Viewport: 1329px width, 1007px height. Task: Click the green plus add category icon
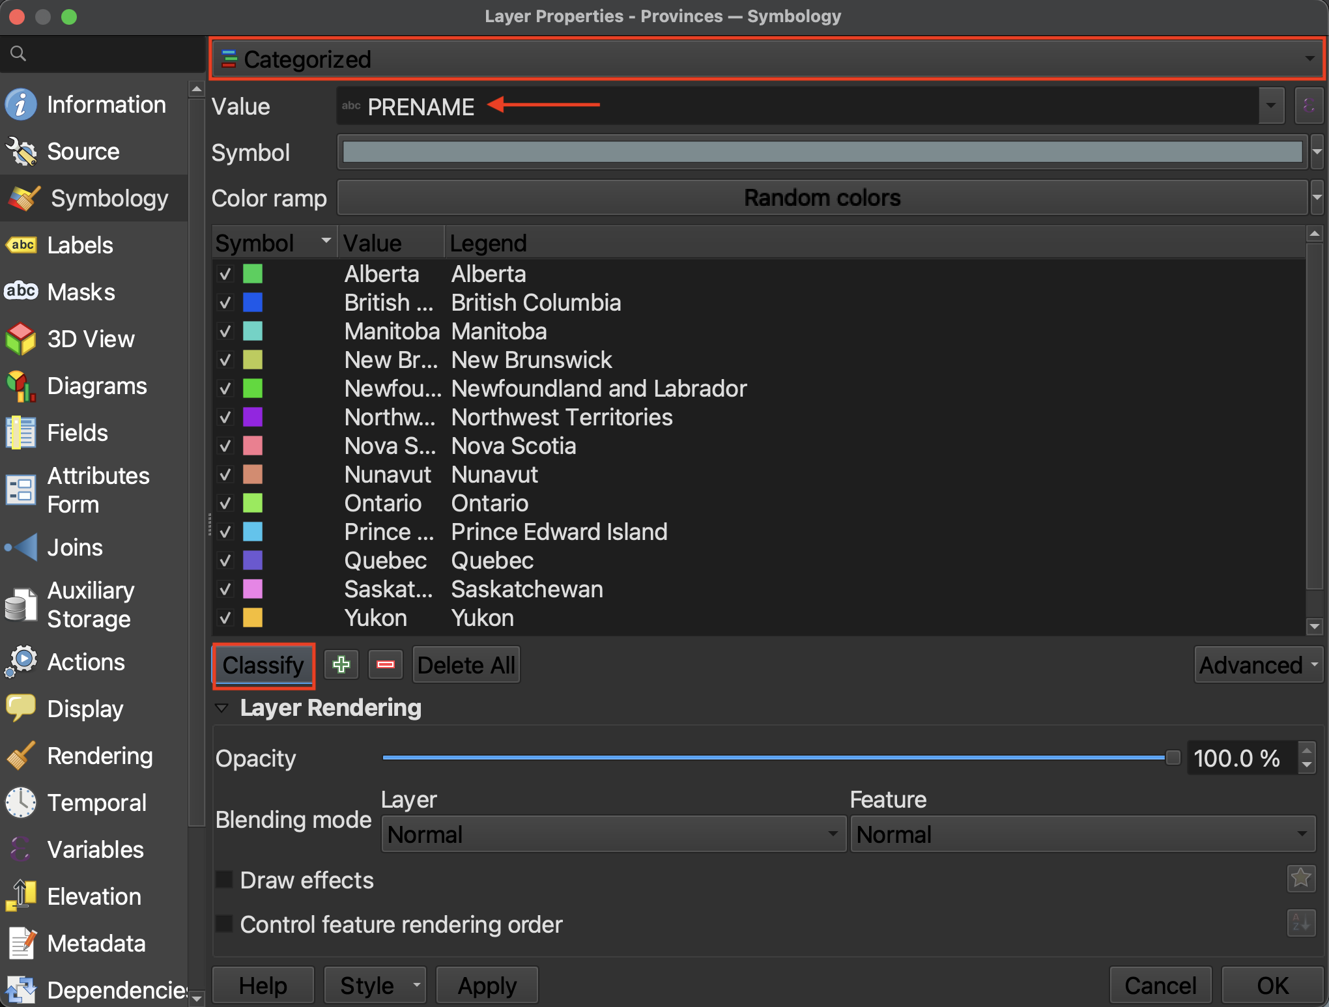point(341,665)
